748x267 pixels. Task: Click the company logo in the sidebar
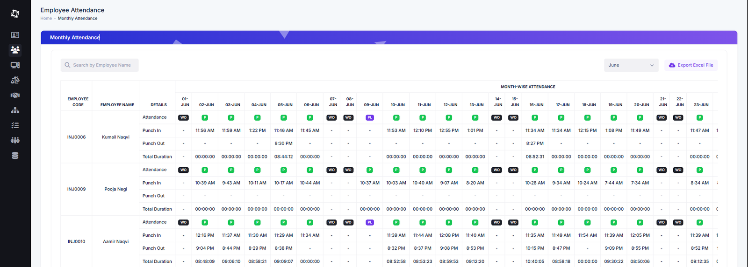click(x=15, y=14)
